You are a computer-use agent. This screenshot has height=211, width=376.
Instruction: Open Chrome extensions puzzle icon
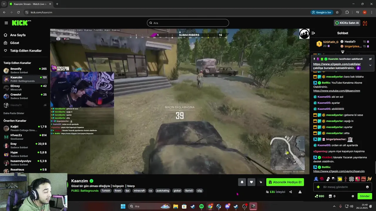(x=347, y=12)
